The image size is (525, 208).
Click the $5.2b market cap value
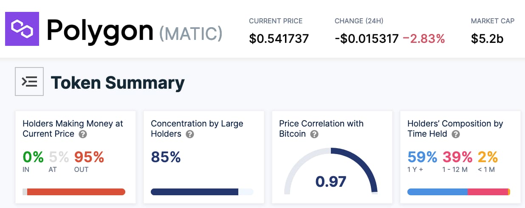(x=487, y=39)
